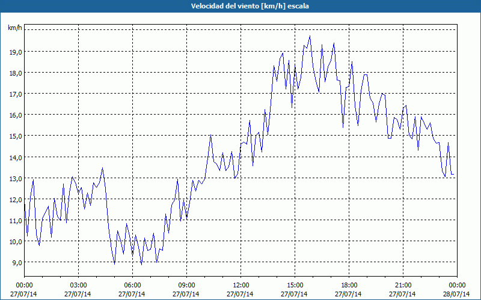Select the 12,0 y-axis value
481x300 pixels.
point(16,200)
